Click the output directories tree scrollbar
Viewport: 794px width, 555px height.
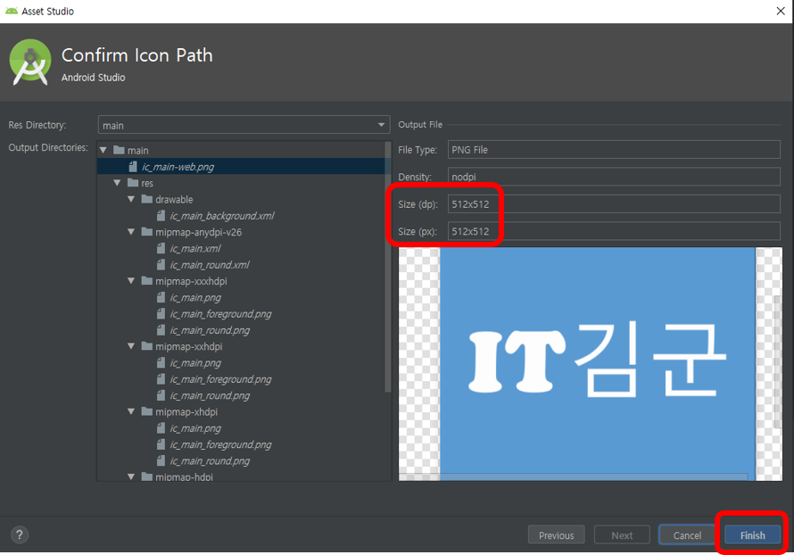tap(388, 267)
